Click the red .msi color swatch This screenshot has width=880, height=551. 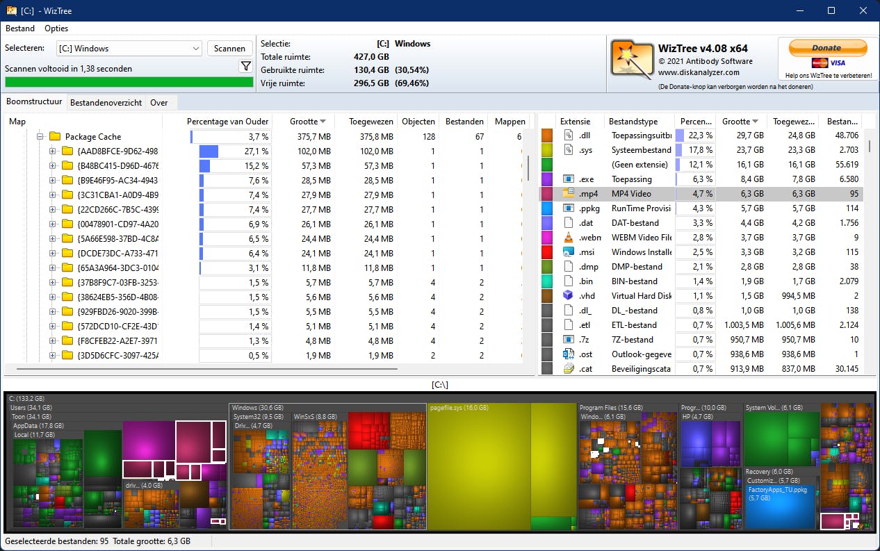pos(546,252)
